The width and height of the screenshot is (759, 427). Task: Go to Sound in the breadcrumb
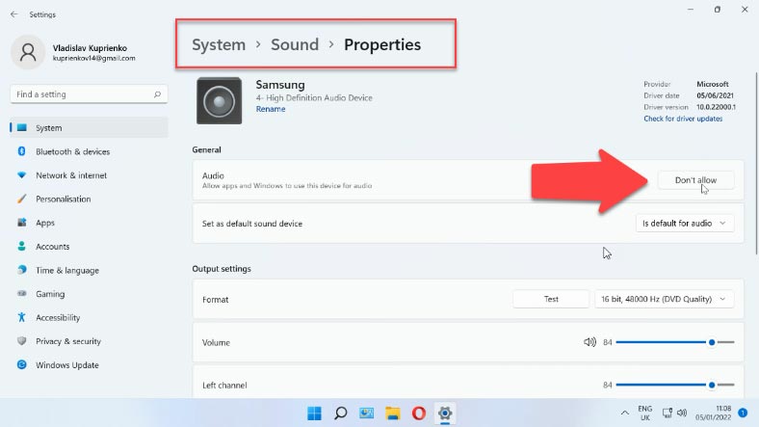click(x=295, y=44)
